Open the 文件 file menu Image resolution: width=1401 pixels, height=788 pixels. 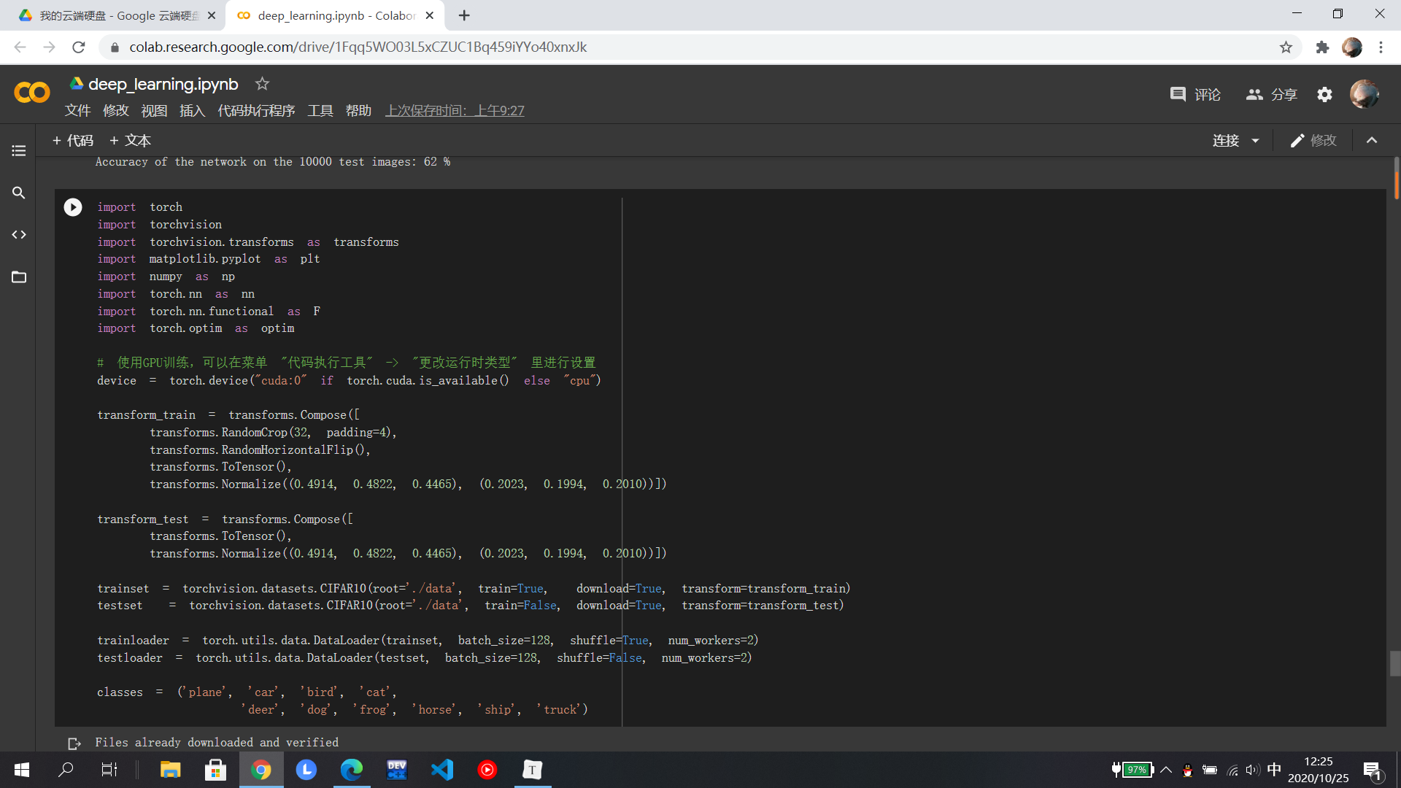coord(77,111)
